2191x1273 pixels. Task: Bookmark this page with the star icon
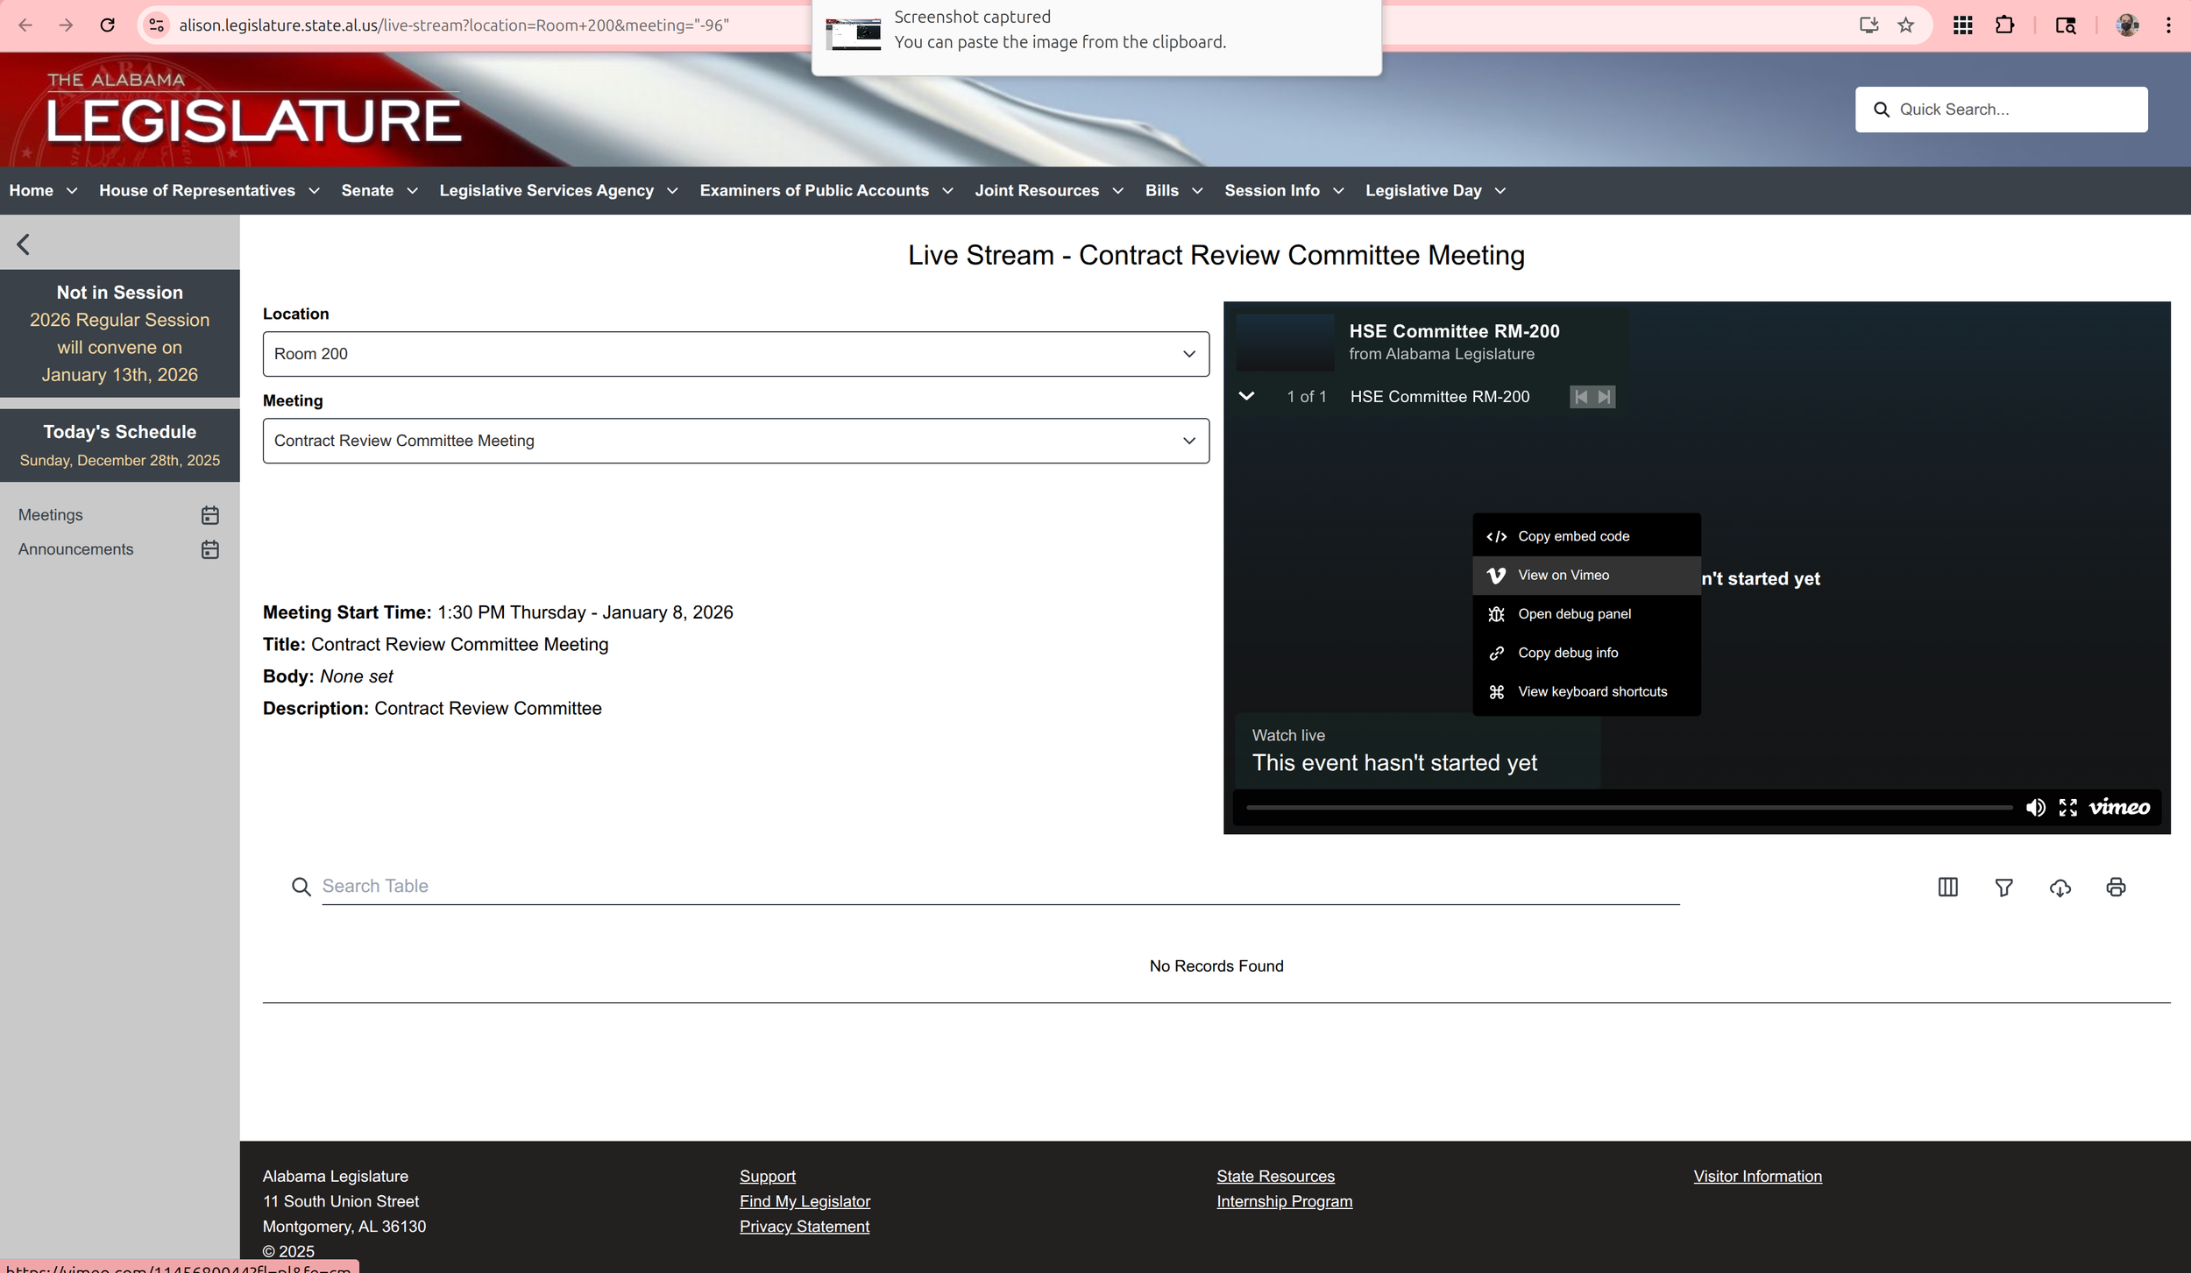coord(1905,25)
